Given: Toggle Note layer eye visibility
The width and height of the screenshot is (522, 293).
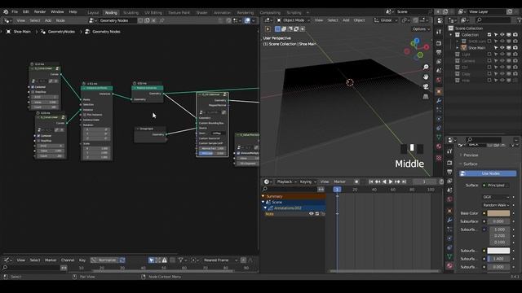Looking at the screenshot, I should (311, 214).
